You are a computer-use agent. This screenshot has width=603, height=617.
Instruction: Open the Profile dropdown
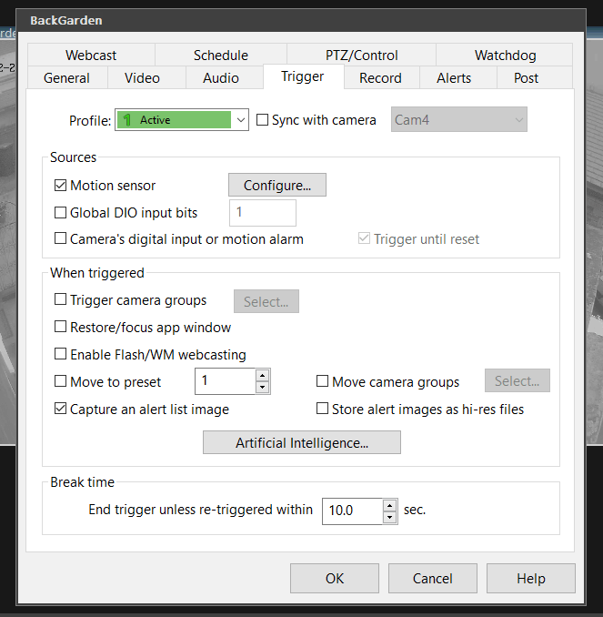pos(240,120)
